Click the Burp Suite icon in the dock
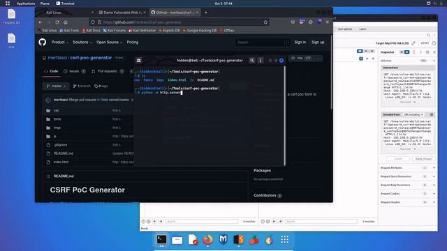447x251 pixels. tap(239, 240)
